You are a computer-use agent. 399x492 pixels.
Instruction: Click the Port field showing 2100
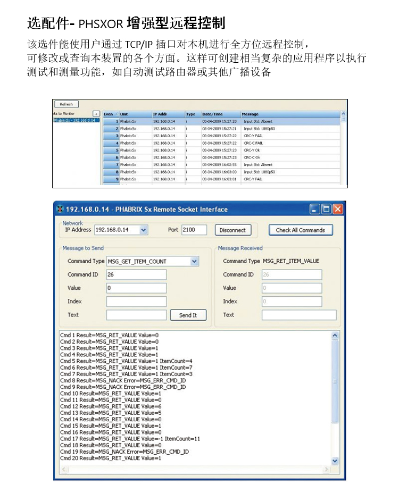[194, 230]
